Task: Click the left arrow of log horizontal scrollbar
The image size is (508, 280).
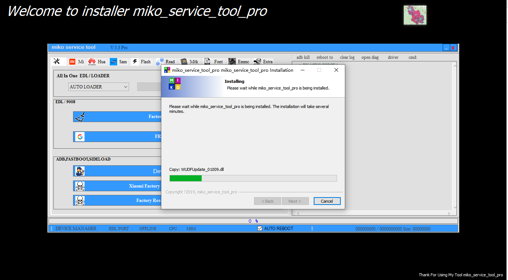Action: click(298, 213)
